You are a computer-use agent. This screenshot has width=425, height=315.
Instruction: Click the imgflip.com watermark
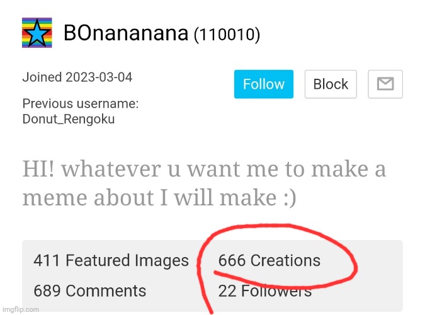(x=21, y=309)
